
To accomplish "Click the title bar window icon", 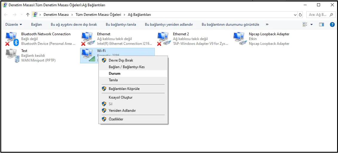I will pyautogui.click(x=4, y=5).
